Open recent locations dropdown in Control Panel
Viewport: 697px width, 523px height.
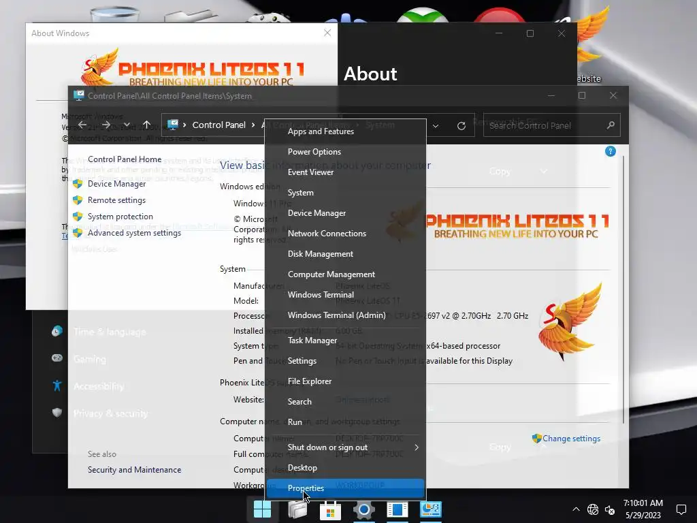(127, 125)
